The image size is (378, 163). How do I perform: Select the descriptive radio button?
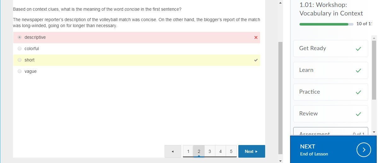20,38
